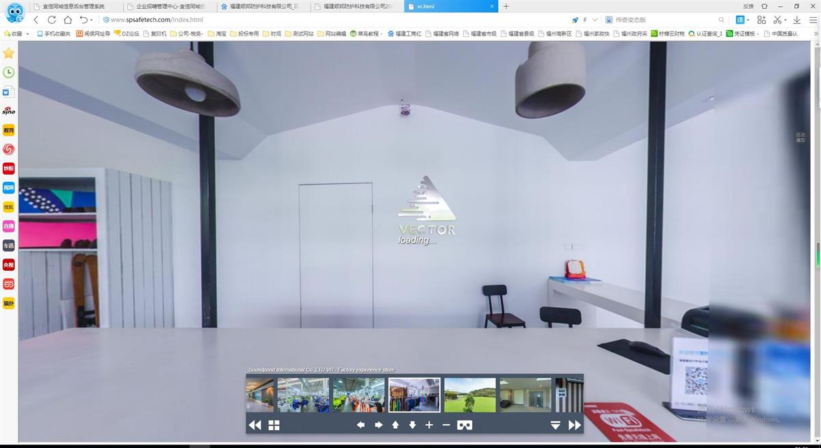
Task: Open the 直播 sidebar icon
Action: [x=8, y=226]
